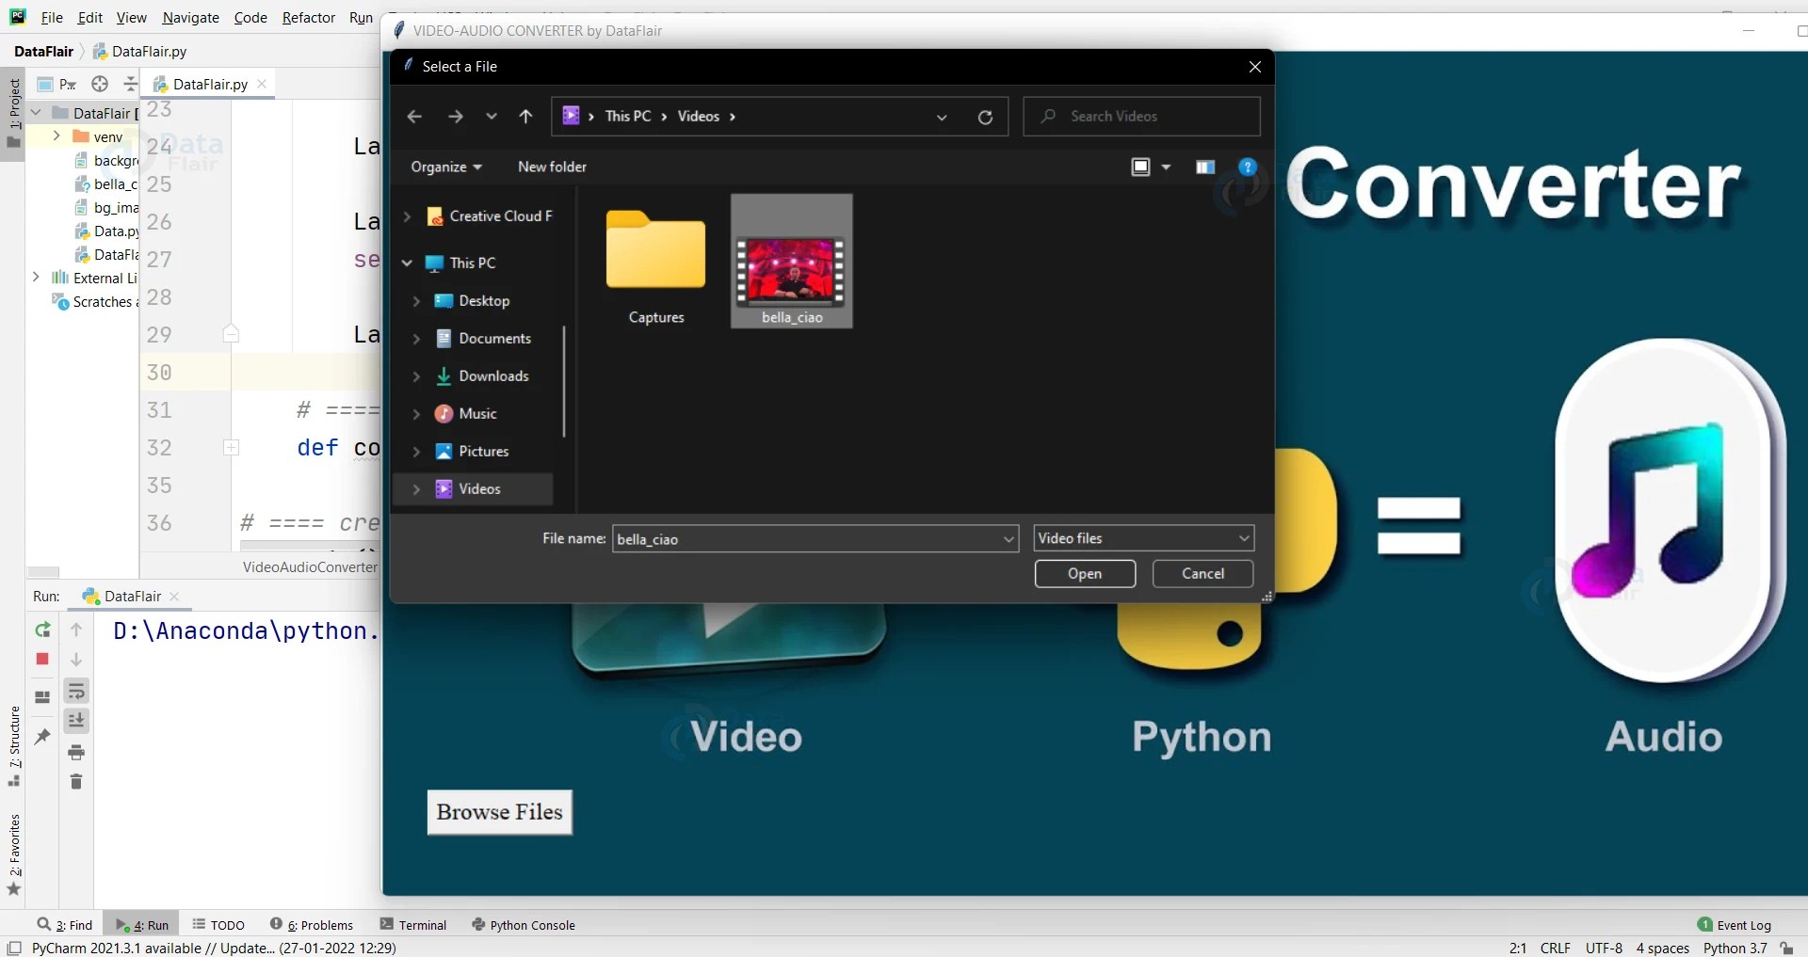The height and width of the screenshot is (957, 1808).
Task: Open the change view dropdown arrow
Action: point(1168,167)
